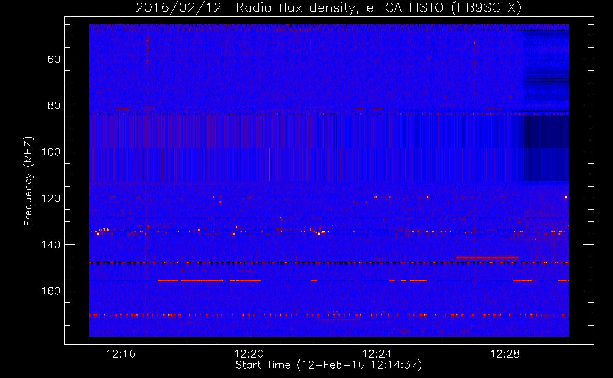Click the dark blue band region after 12:28 near 100 MHz
The width and height of the screenshot is (613, 378).
[546, 148]
